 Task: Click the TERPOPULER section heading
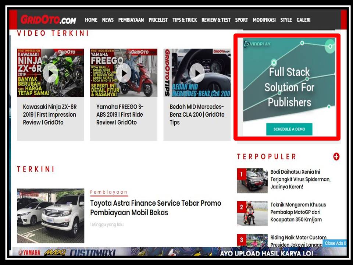[x=267, y=157]
